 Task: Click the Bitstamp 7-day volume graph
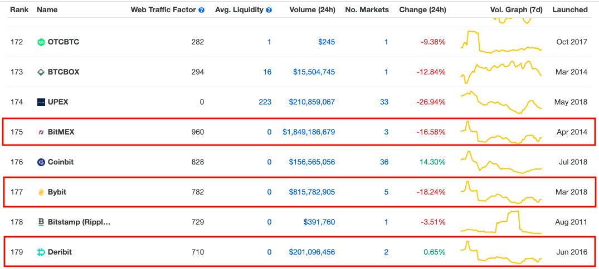point(501,222)
